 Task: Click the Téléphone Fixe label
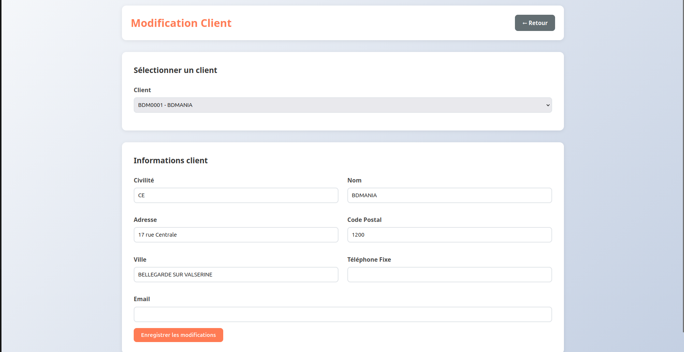[369, 259]
